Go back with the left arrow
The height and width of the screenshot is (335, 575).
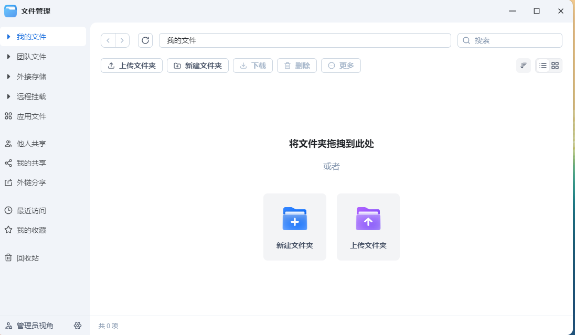coord(108,40)
